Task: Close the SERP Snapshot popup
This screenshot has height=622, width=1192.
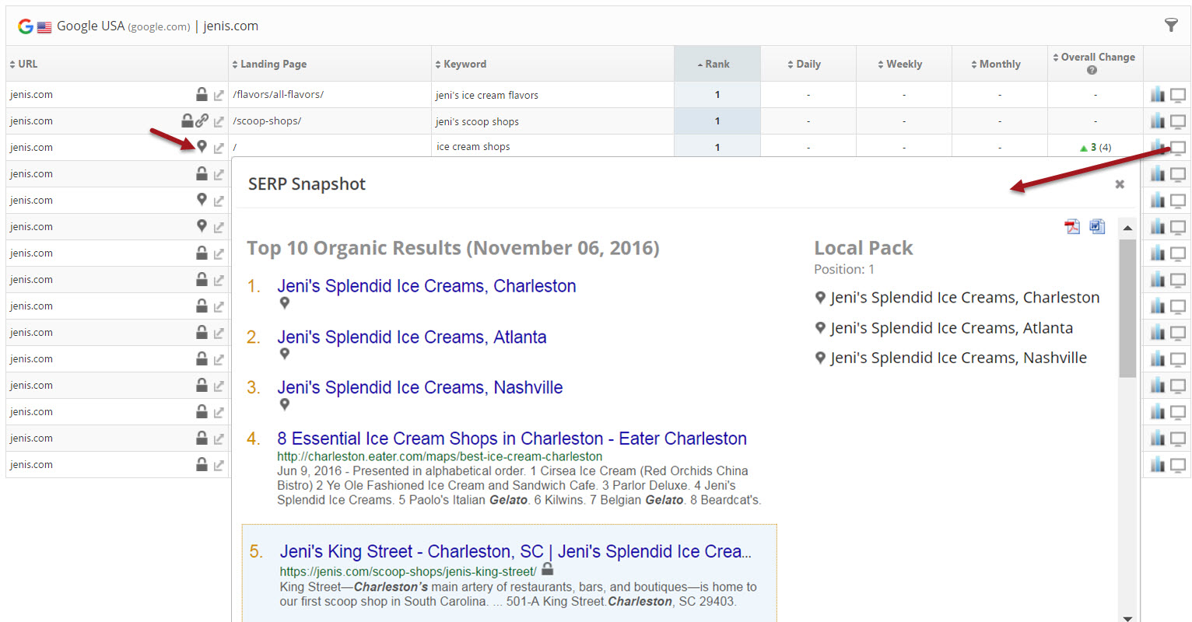Action: [x=1120, y=184]
